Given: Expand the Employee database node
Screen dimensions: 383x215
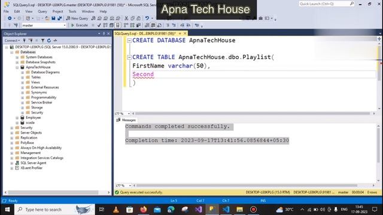Looking at the screenshot, I should click(17, 118).
